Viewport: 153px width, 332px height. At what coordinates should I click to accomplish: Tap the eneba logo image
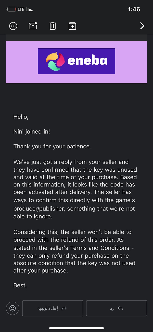click(x=76, y=61)
